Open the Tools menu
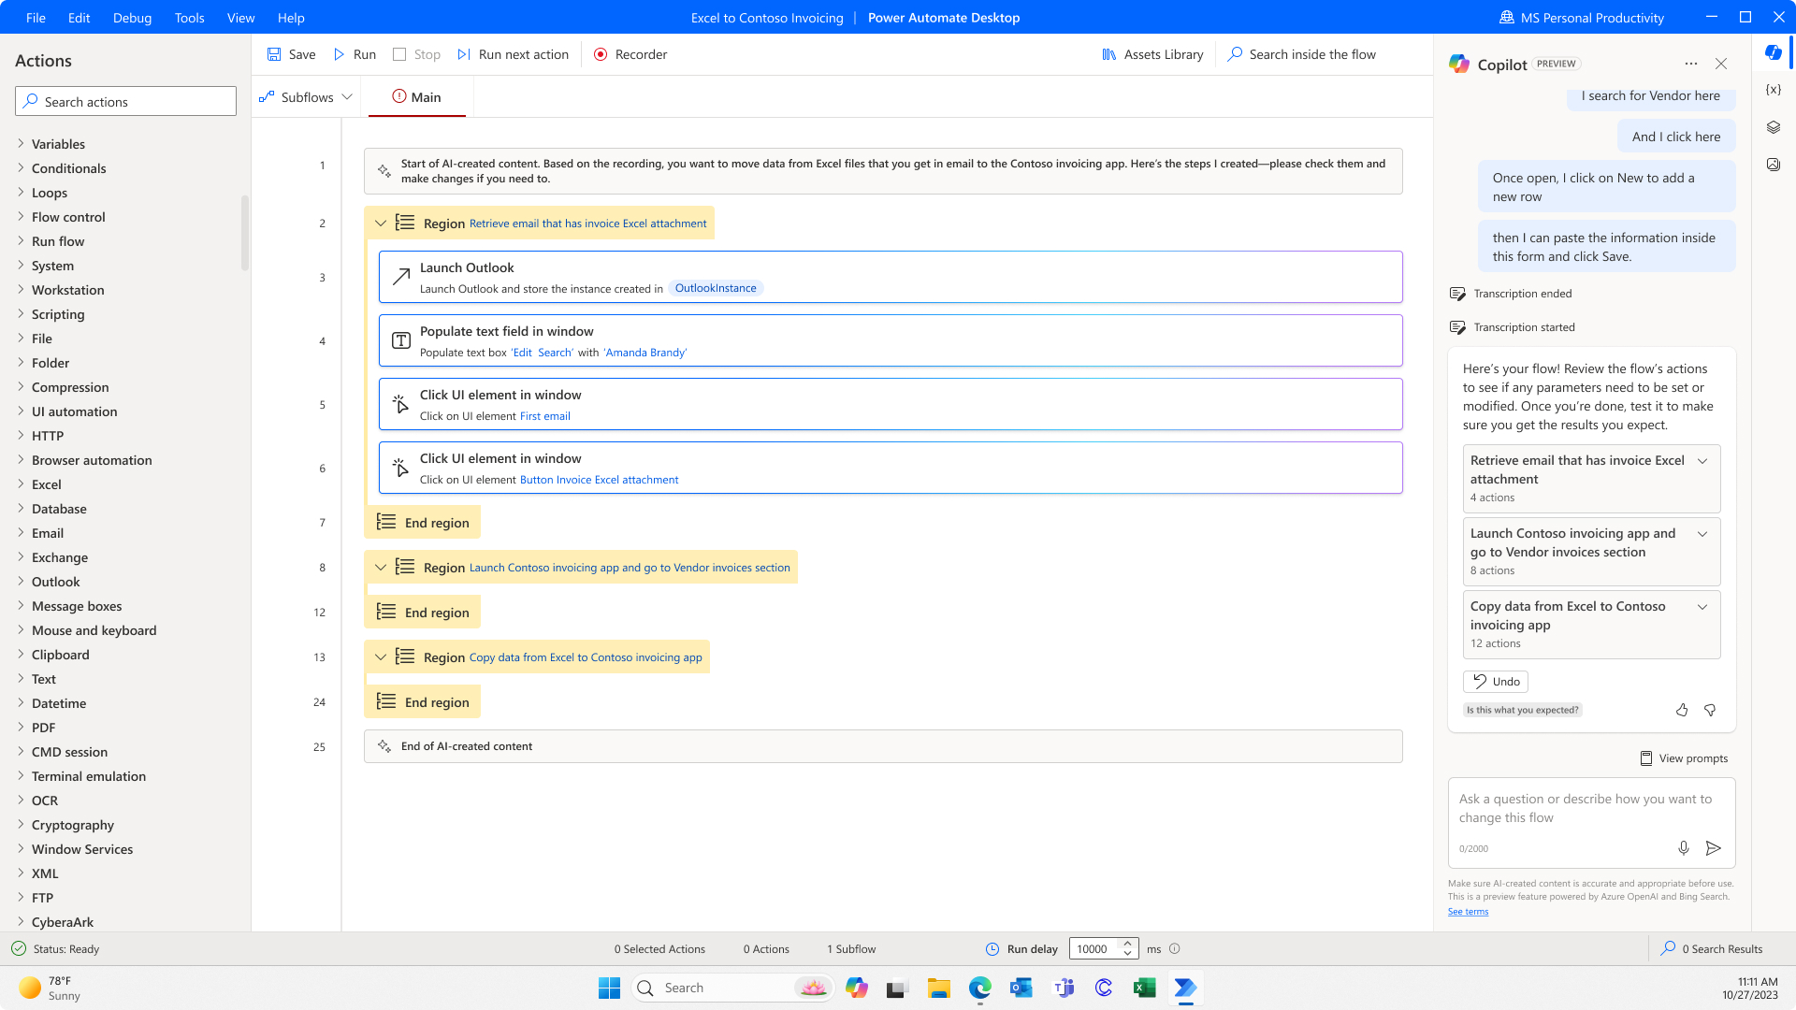This screenshot has width=1796, height=1010. click(x=189, y=18)
